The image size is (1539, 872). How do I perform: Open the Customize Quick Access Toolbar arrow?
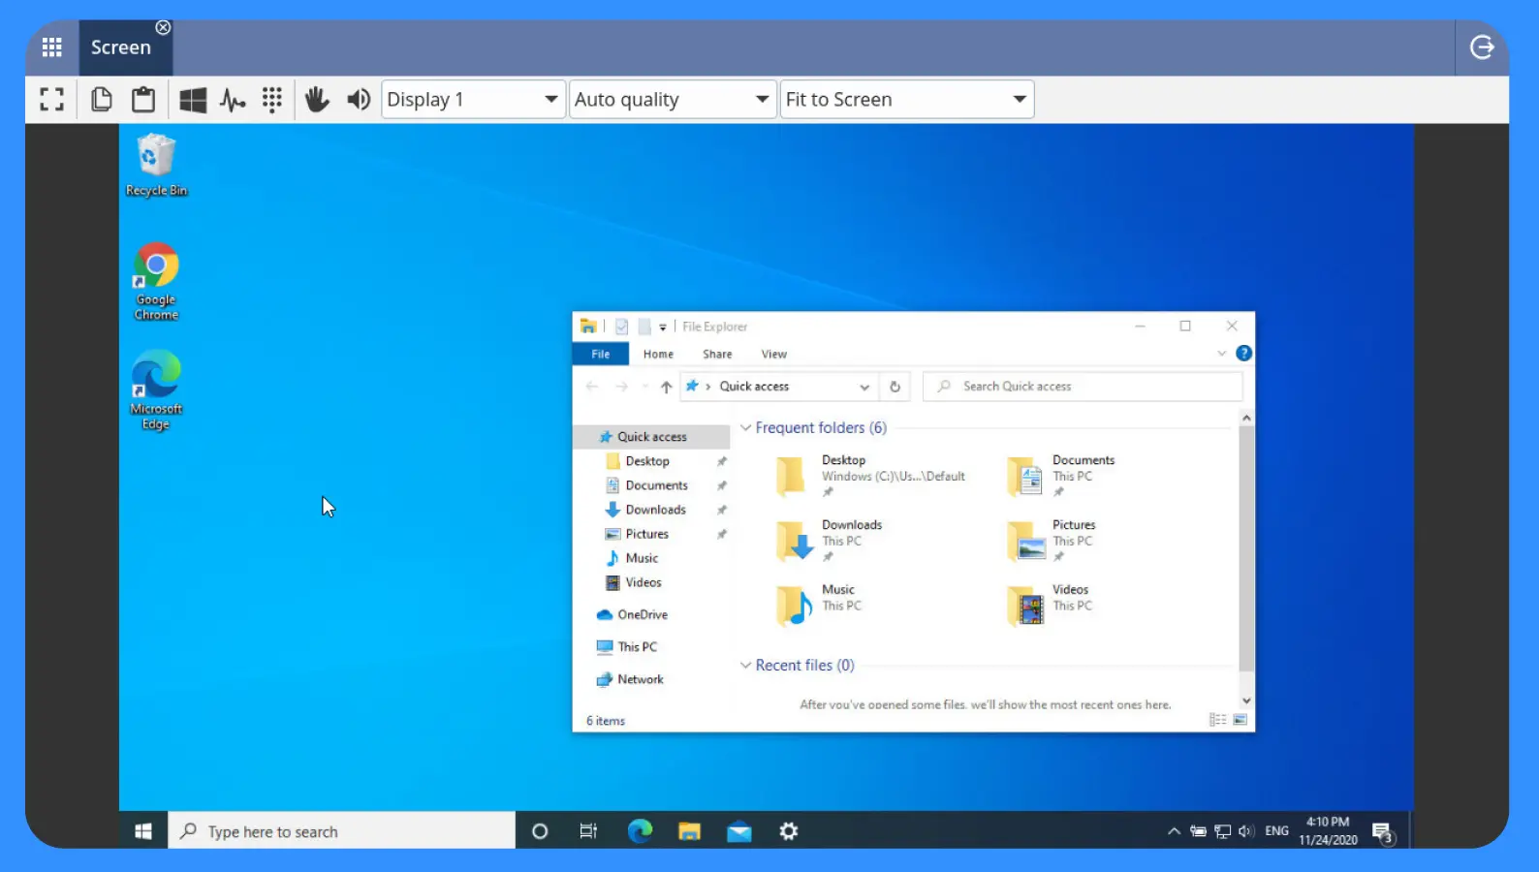pos(663,327)
